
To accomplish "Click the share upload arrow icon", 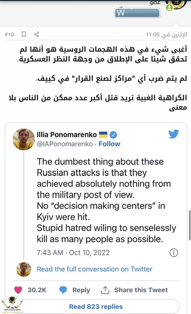I will pyautogui.click(x=105, y=290).
